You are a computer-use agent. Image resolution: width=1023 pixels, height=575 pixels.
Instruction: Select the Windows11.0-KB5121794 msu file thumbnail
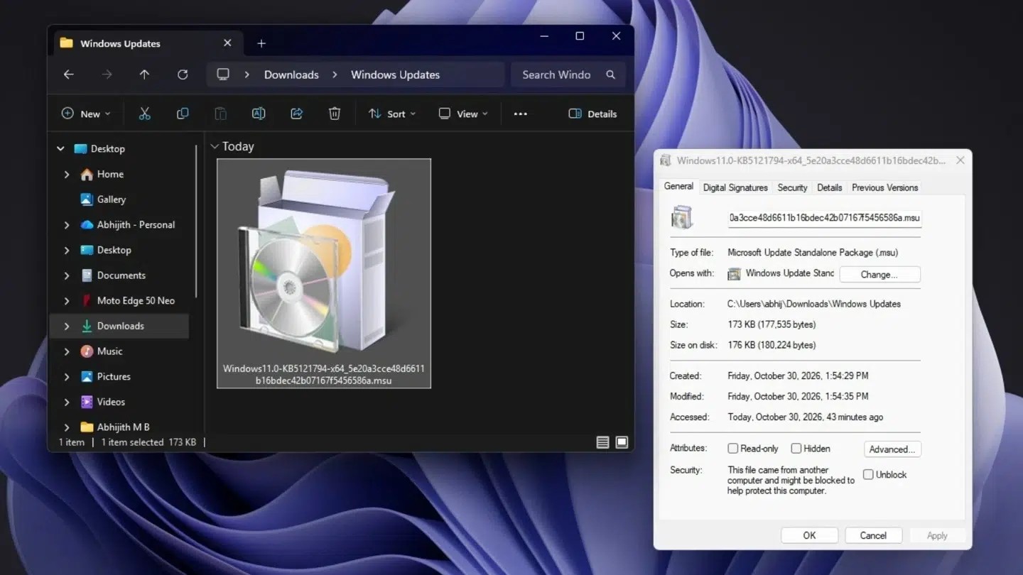[324, 273]
